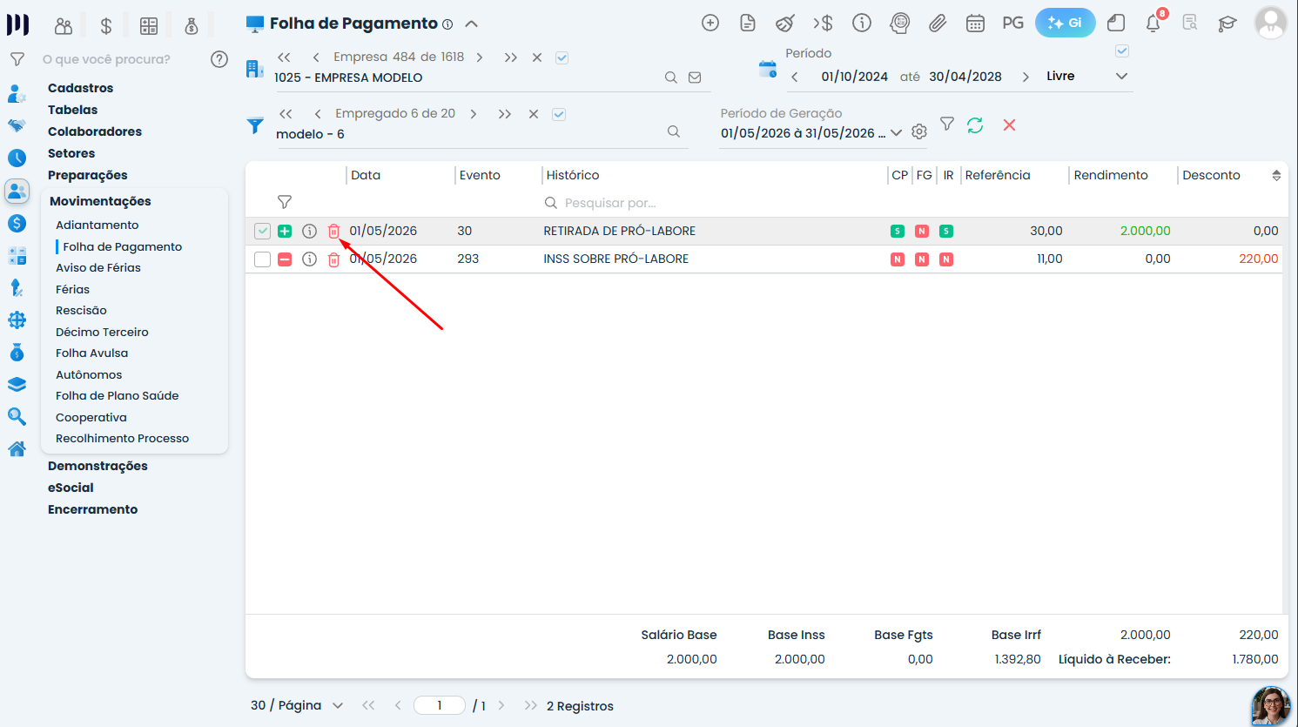Toggle the checkbox above Período field
This screenshot has height=727, width=1298.
coord(1122,51)
